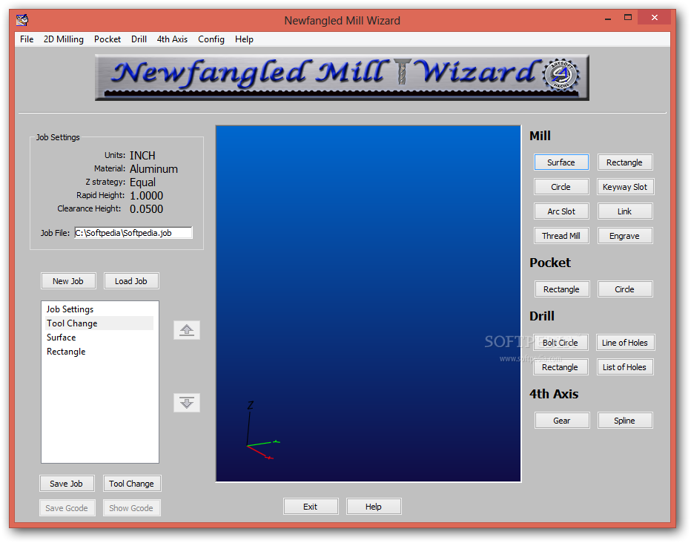Select Job Settings in operation list
Image resolution: width=691 pixels, height=543 pixels.
coord(99,309)
